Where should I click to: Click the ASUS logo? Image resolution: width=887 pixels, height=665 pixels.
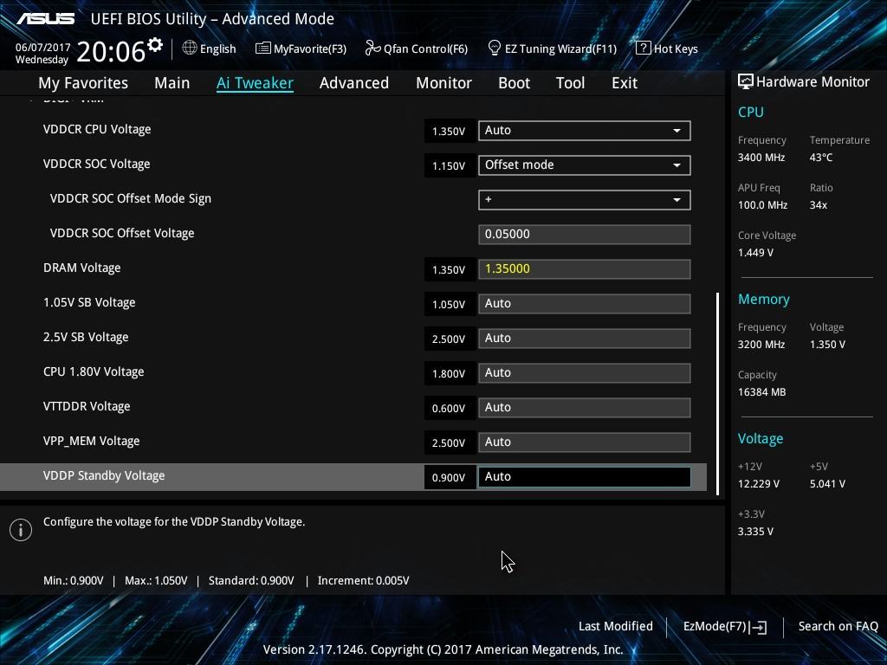tap(46, 19)
